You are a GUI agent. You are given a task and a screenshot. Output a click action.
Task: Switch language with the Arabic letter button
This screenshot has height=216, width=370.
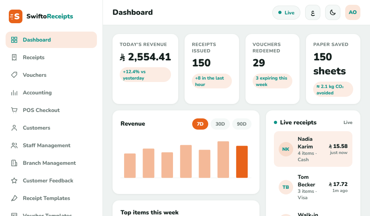(x=313, y=12)
